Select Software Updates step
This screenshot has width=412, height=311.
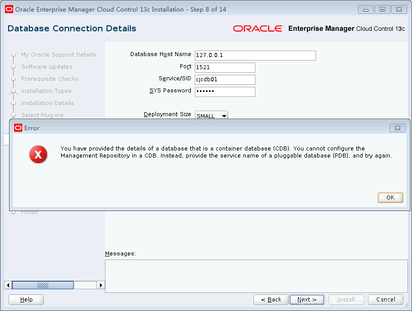coord(47,67)
